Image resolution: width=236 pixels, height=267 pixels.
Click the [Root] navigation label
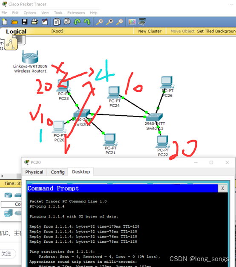(x=58, y=31)
